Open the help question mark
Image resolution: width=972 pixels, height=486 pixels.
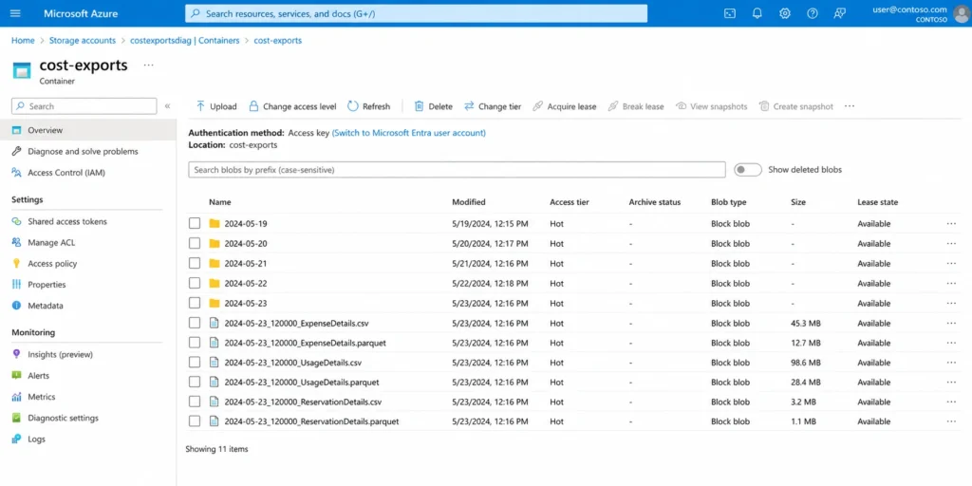coord(813,13)
